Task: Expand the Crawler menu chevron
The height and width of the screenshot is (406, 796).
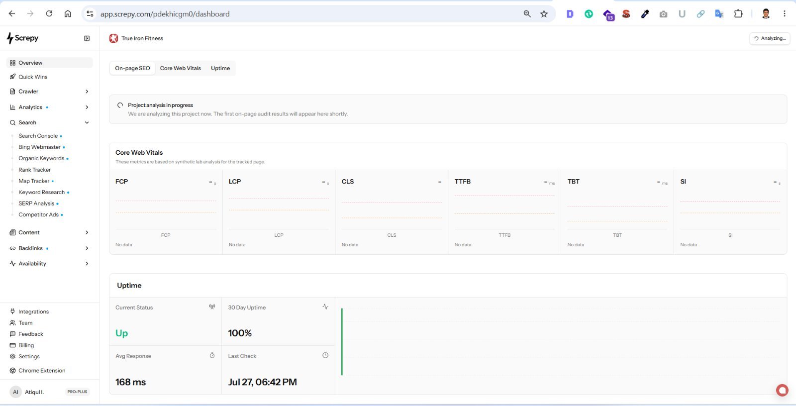Action: [87, 92]
